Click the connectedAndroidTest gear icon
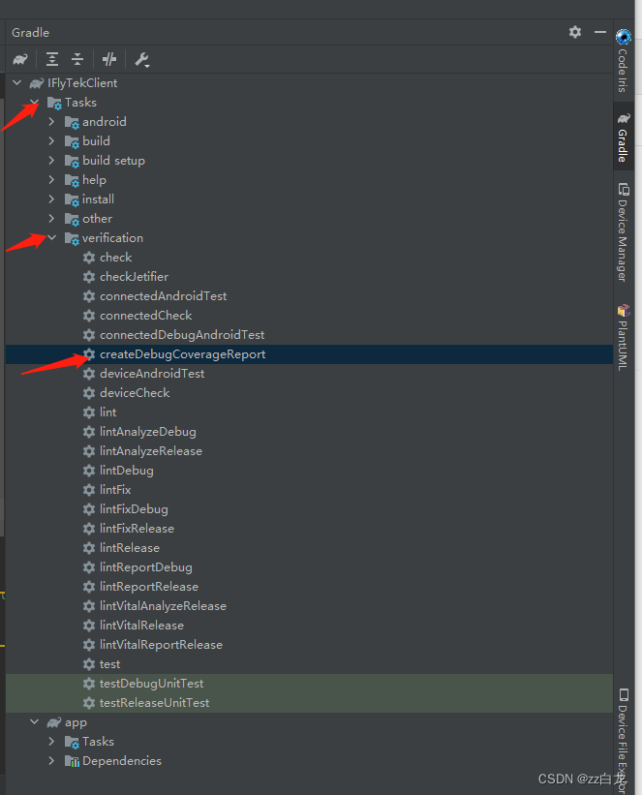Screen dimensions: 642x795 [89, 296]
